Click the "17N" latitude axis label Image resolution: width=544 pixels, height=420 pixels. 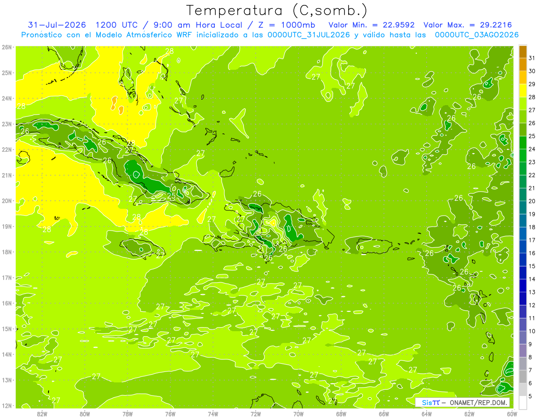pyautogui.click(x=7, y=278)
